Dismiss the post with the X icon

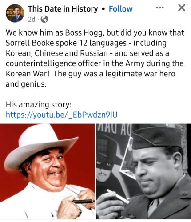(182, 8)
